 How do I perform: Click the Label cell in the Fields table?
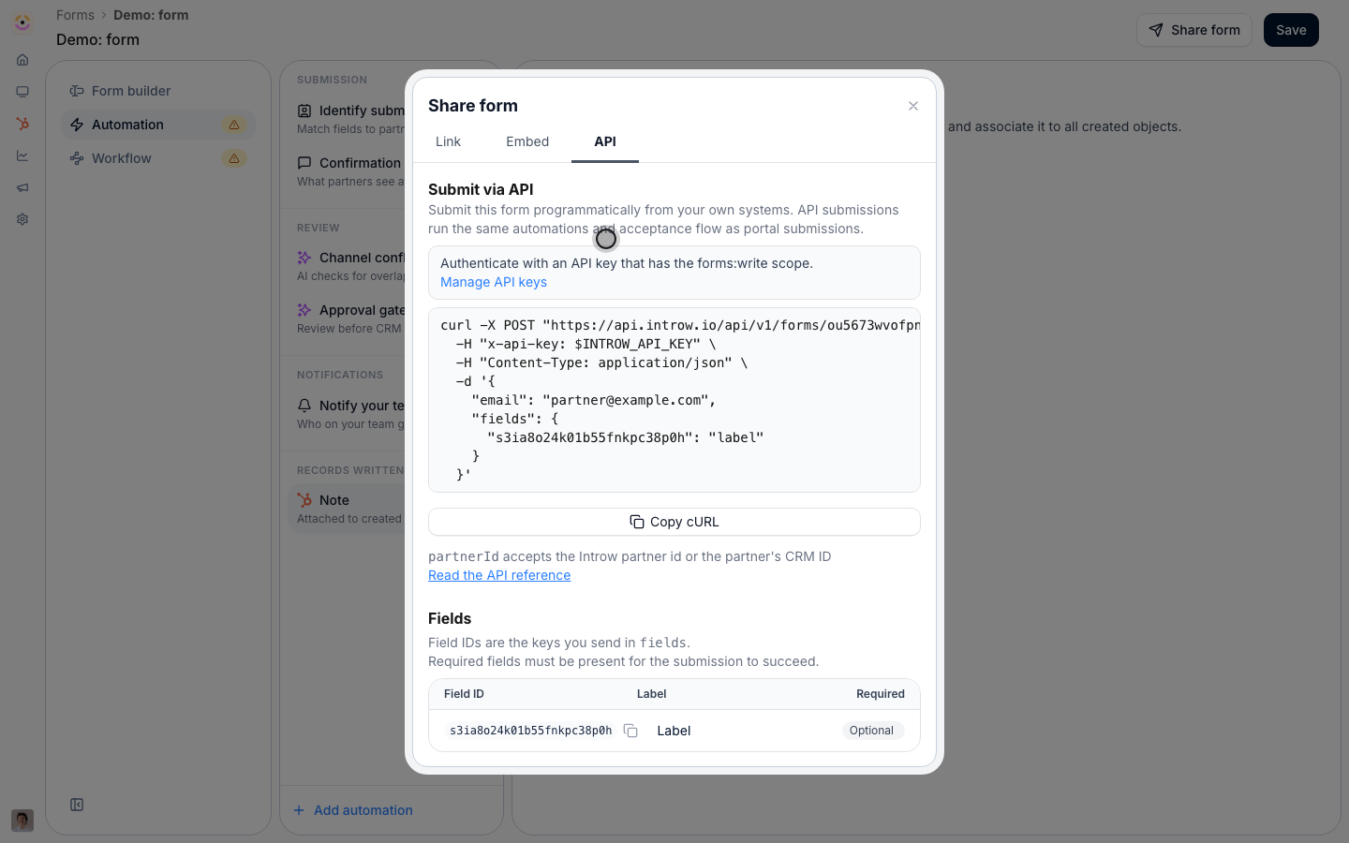674,731
